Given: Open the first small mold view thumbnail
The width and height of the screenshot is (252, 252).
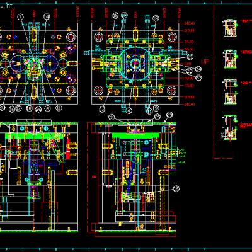Looking at the screenshot, I should pos(231,28).
